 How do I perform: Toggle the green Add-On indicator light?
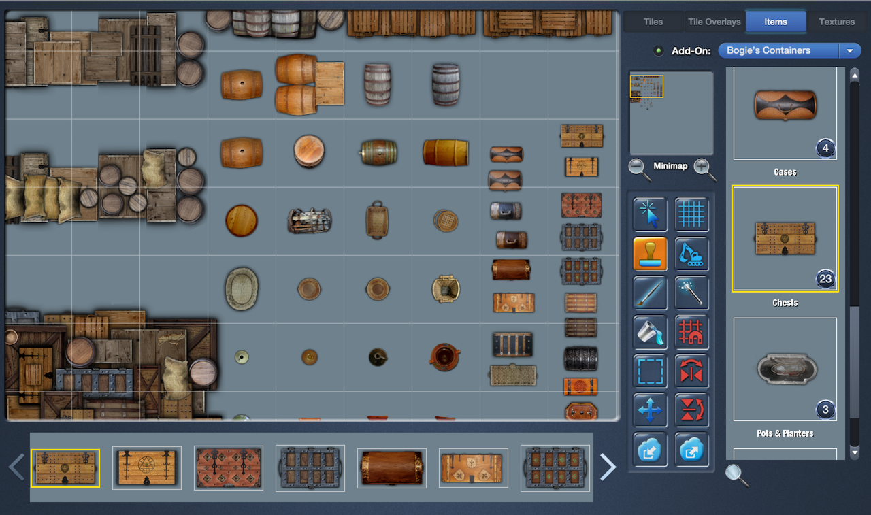click(658, 51)
